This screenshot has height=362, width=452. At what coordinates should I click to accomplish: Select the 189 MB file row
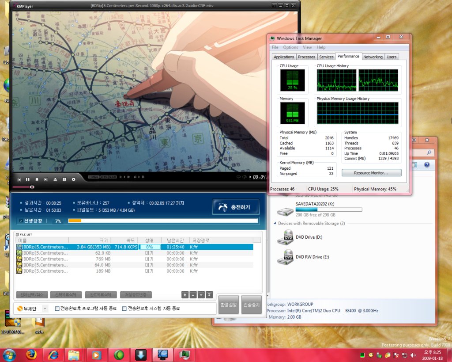[x=135, y=271]
